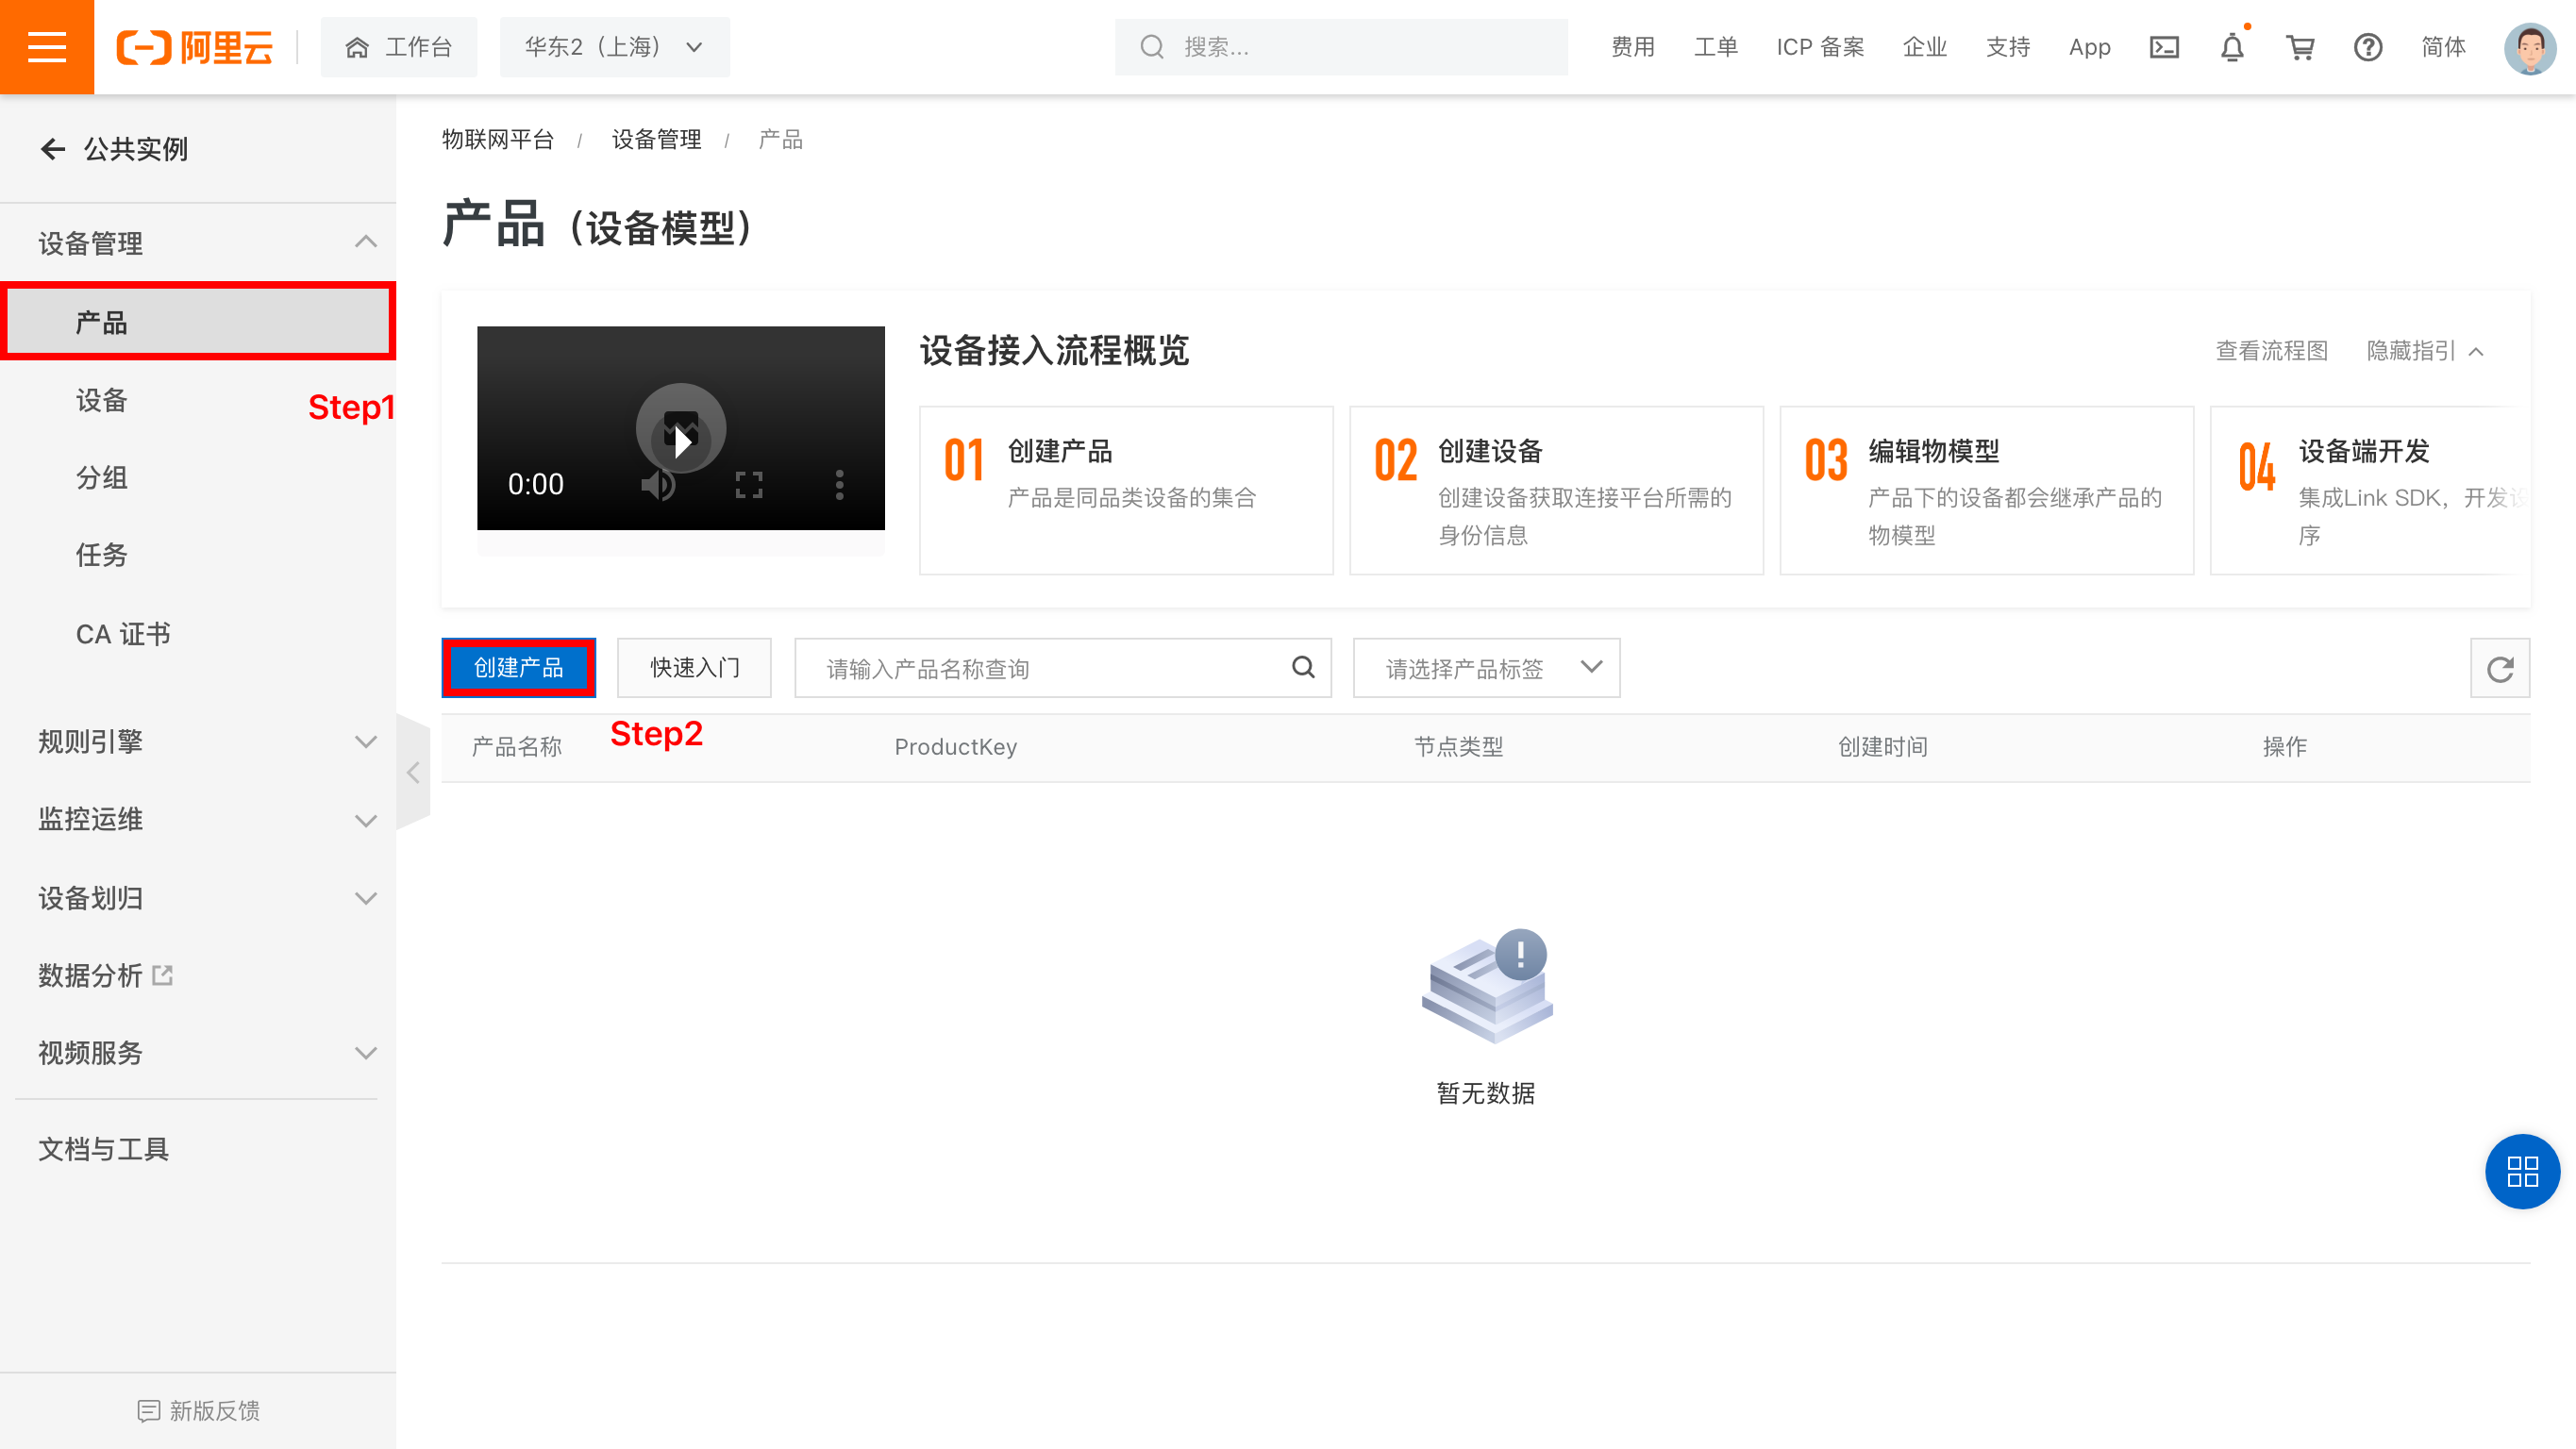2576x1449 pixels.
Task: Click the back arrow beside 公共实例
Action: coord(53,148)
